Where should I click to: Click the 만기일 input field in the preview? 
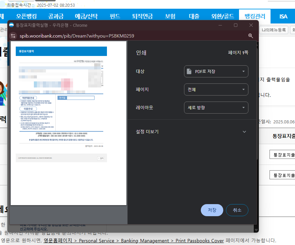pyautogui.click(x=80, y=98)
